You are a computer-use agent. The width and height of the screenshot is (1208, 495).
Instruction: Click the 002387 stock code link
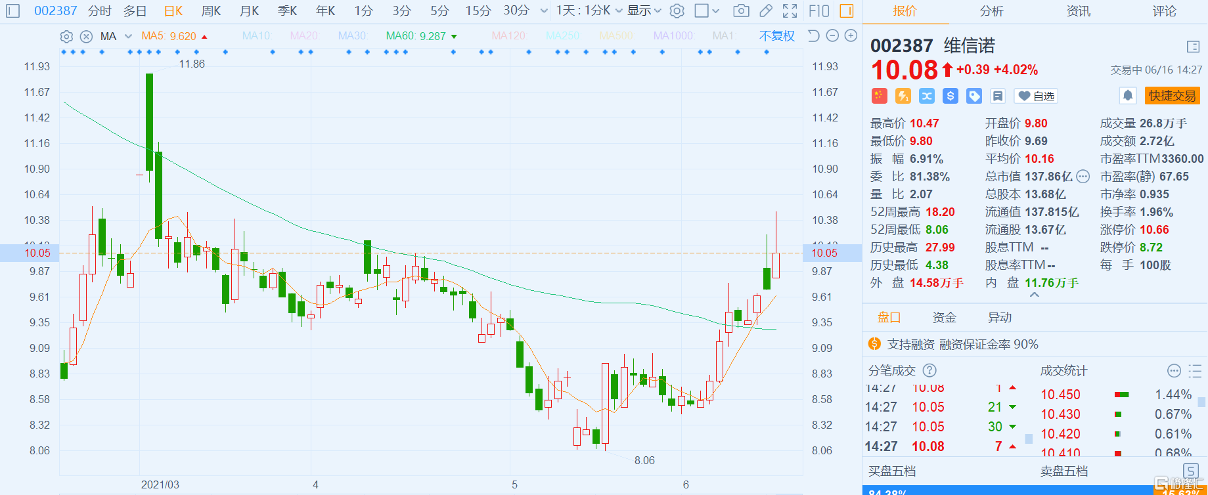pos(56,11)
